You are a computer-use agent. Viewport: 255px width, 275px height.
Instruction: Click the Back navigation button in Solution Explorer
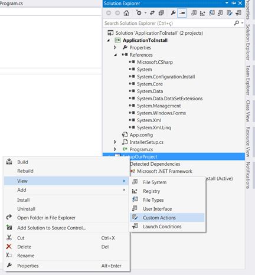[109, 13]
